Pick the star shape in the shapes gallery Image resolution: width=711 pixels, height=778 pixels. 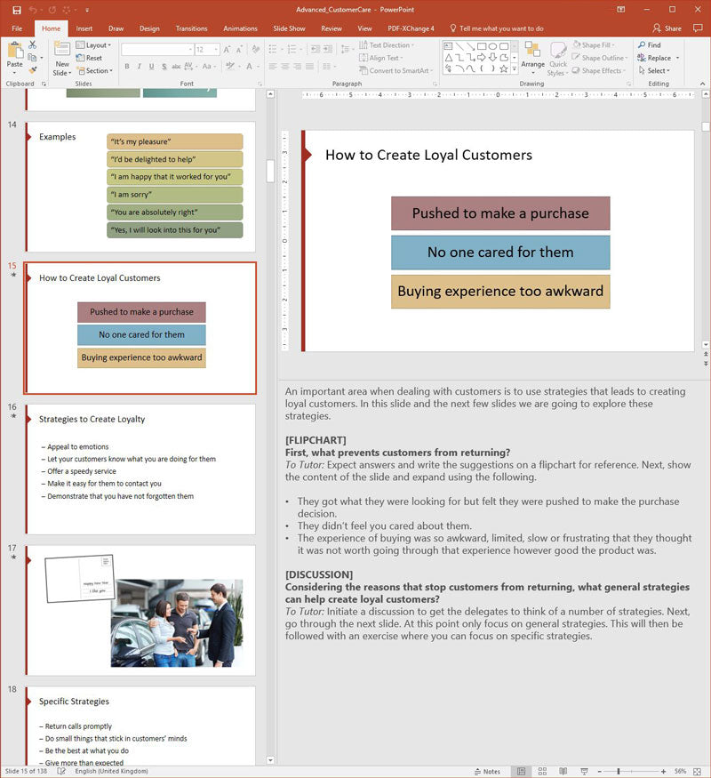click(504, 69)
